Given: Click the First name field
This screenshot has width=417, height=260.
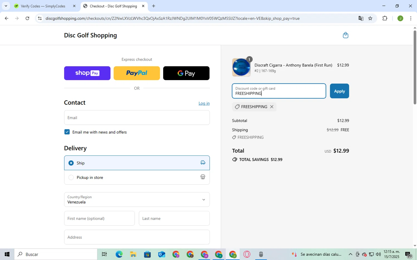Looking at the screenshot, I should (x=99, y=218).
